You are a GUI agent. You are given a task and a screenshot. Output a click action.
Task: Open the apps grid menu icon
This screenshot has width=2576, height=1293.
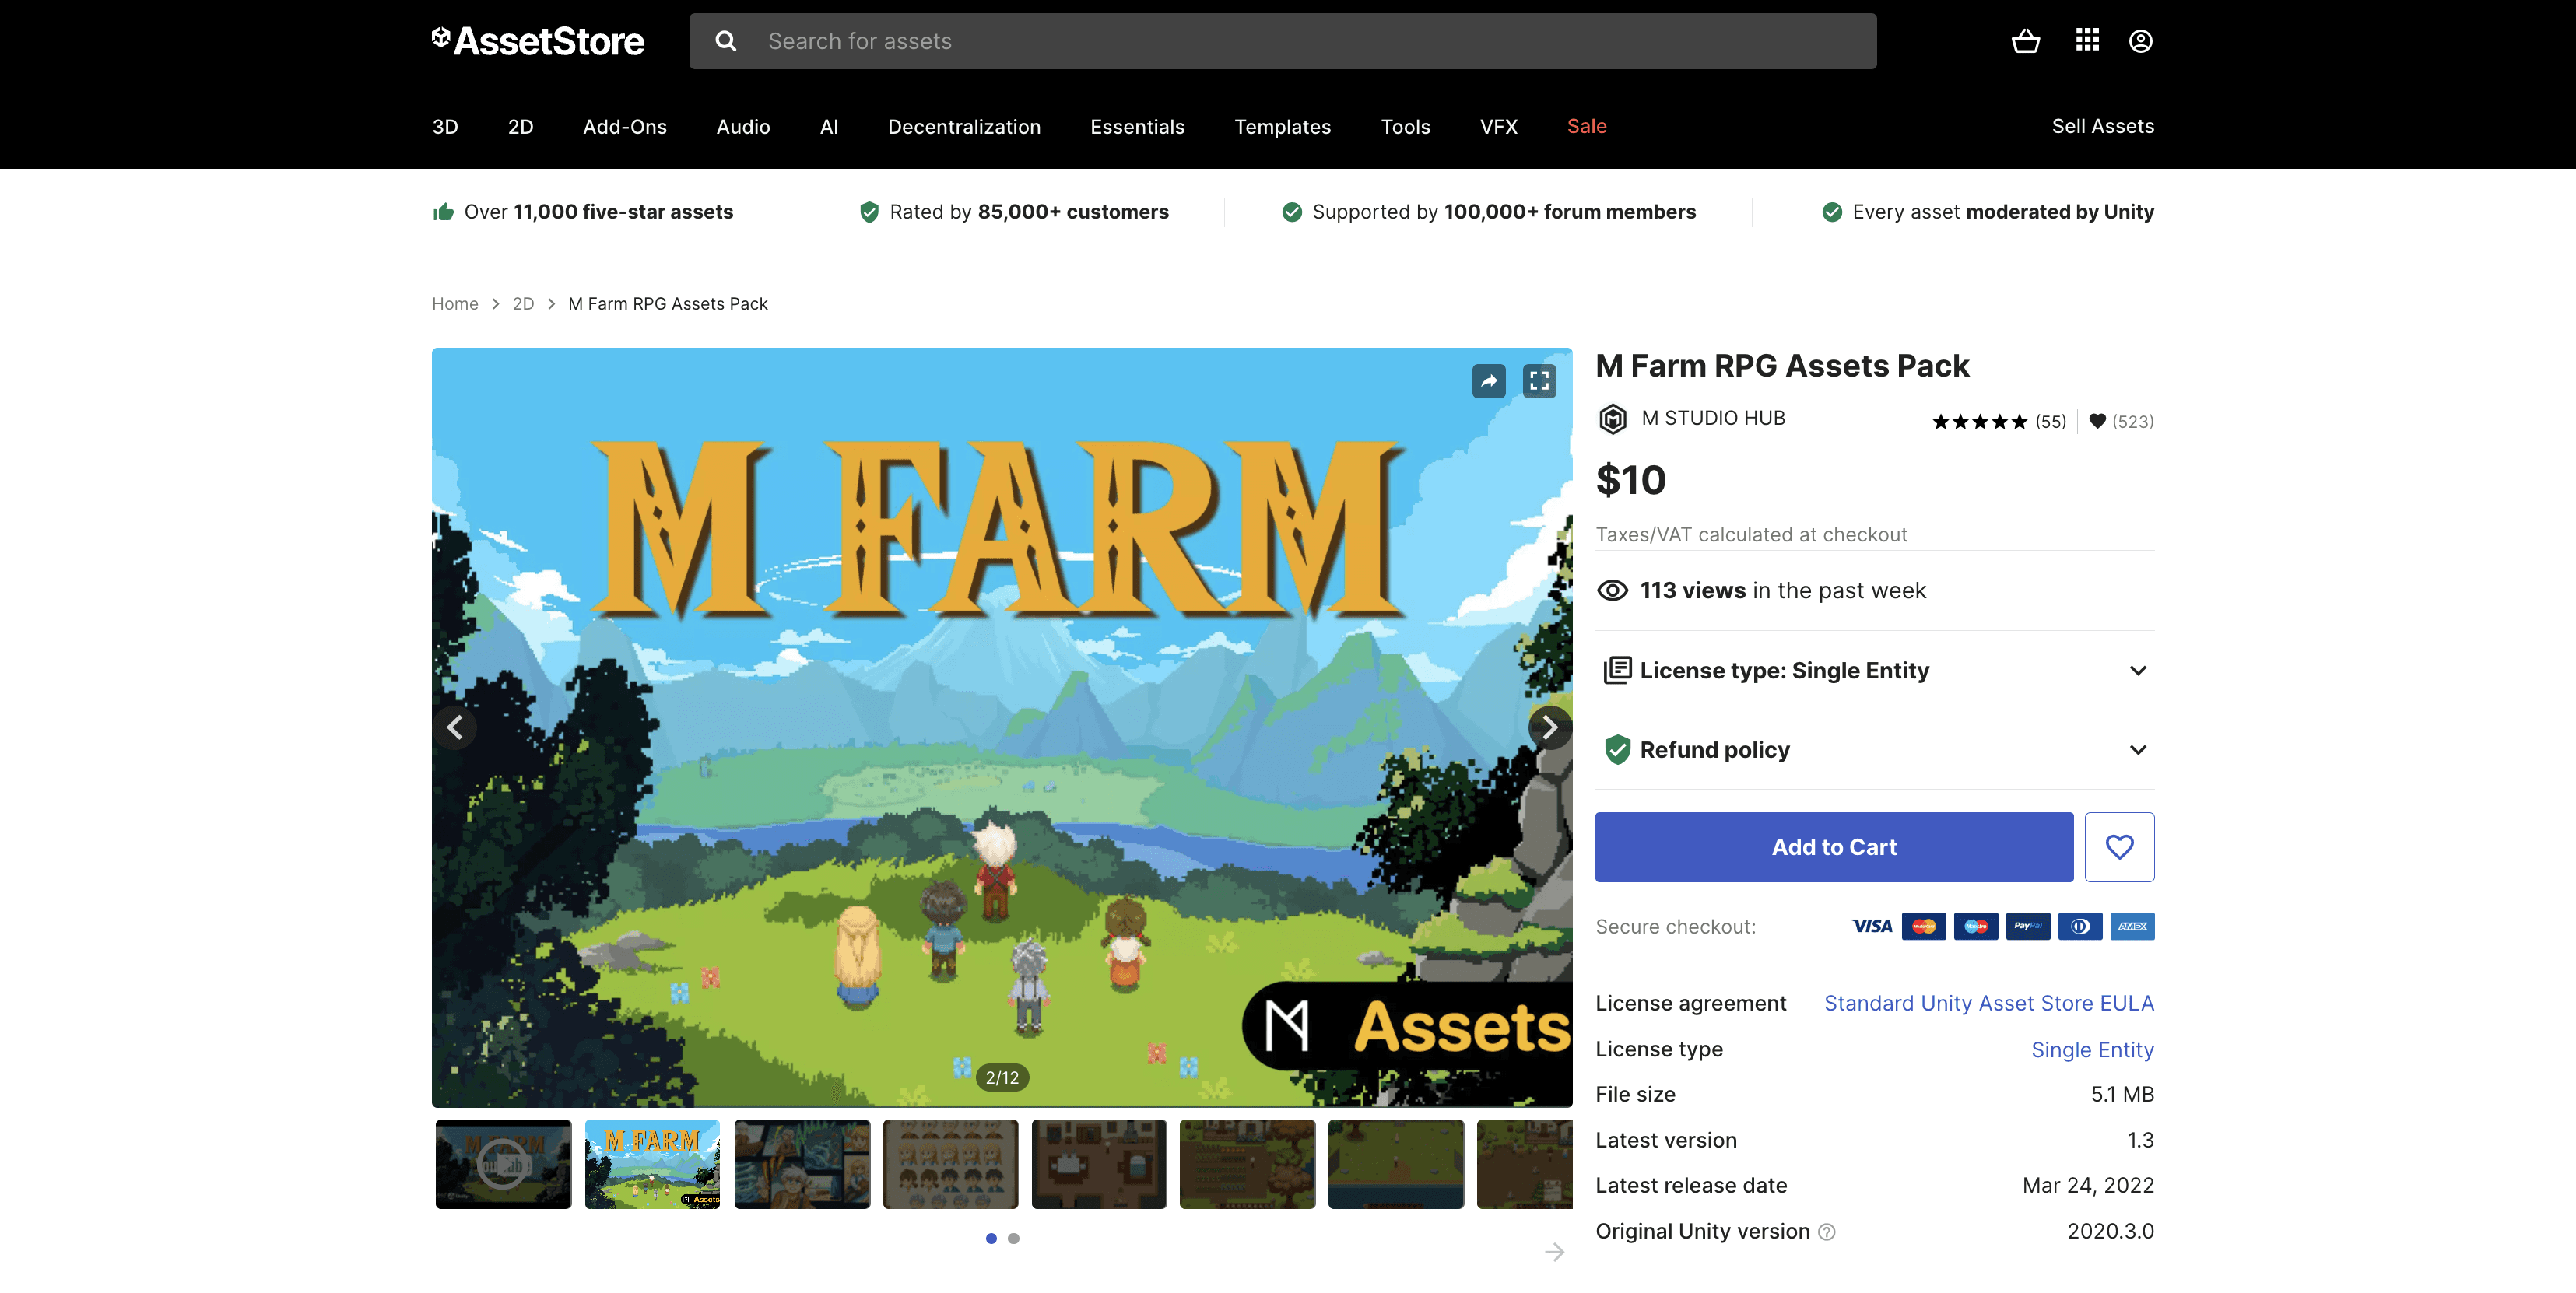tap(2086, 40)
